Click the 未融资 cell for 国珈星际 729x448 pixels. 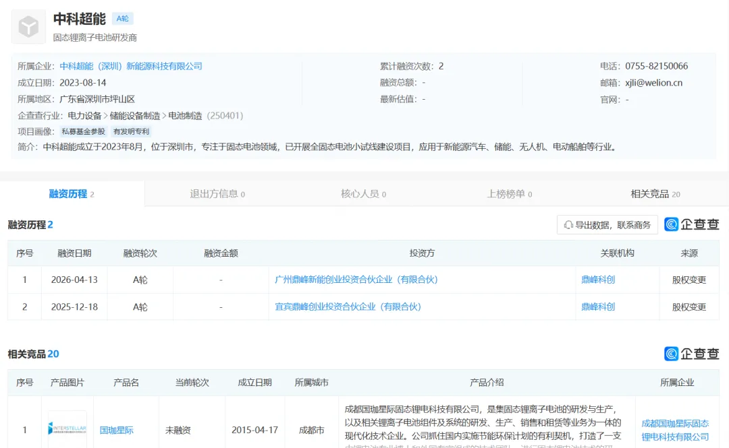pos(178,430)
